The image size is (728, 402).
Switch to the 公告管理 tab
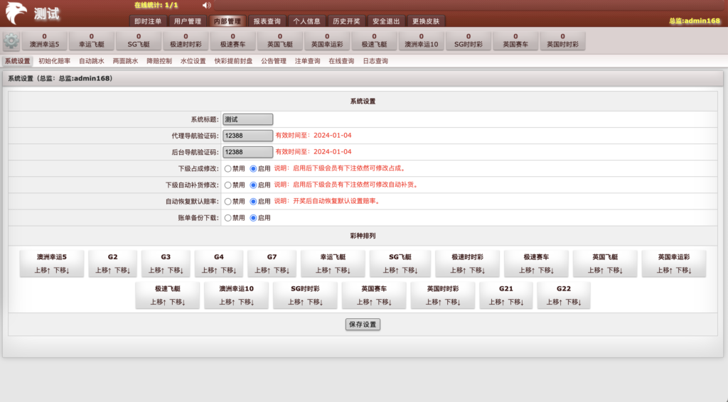pos(274,61)
